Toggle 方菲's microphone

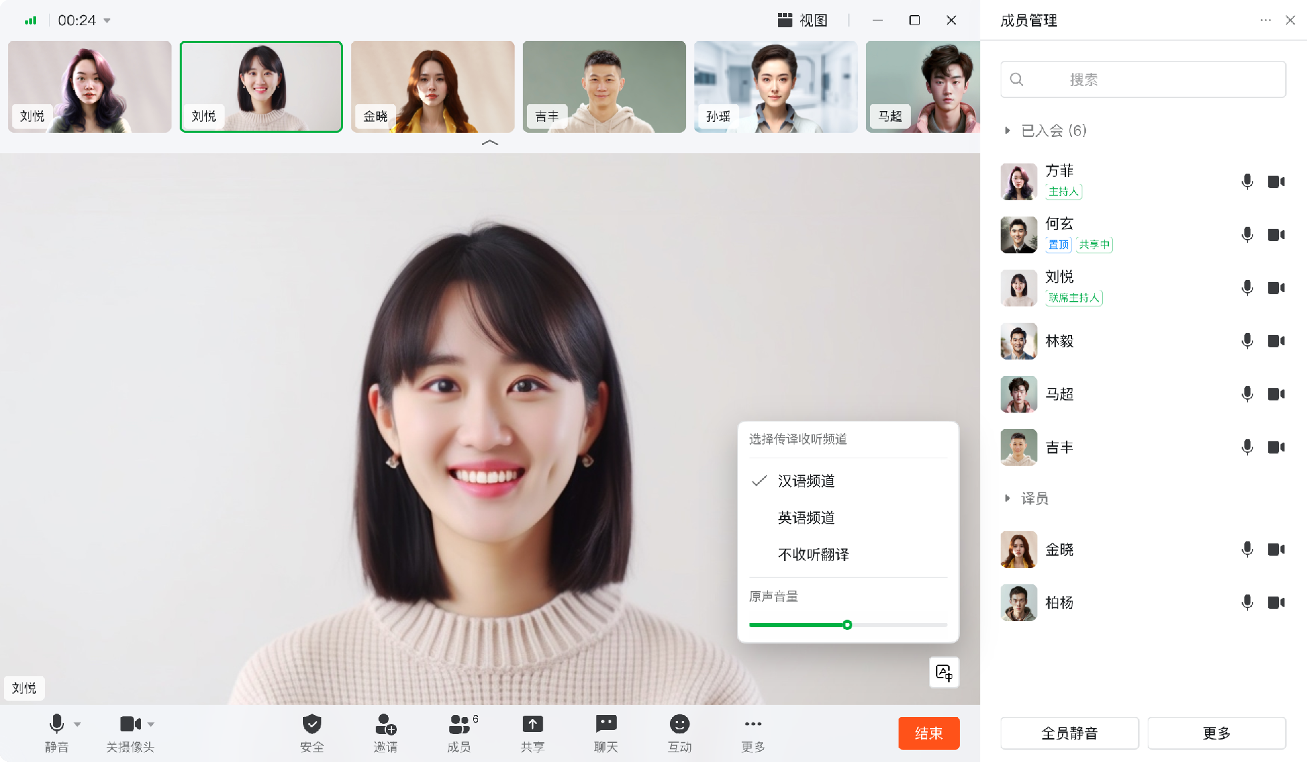tap(1247, 181)
